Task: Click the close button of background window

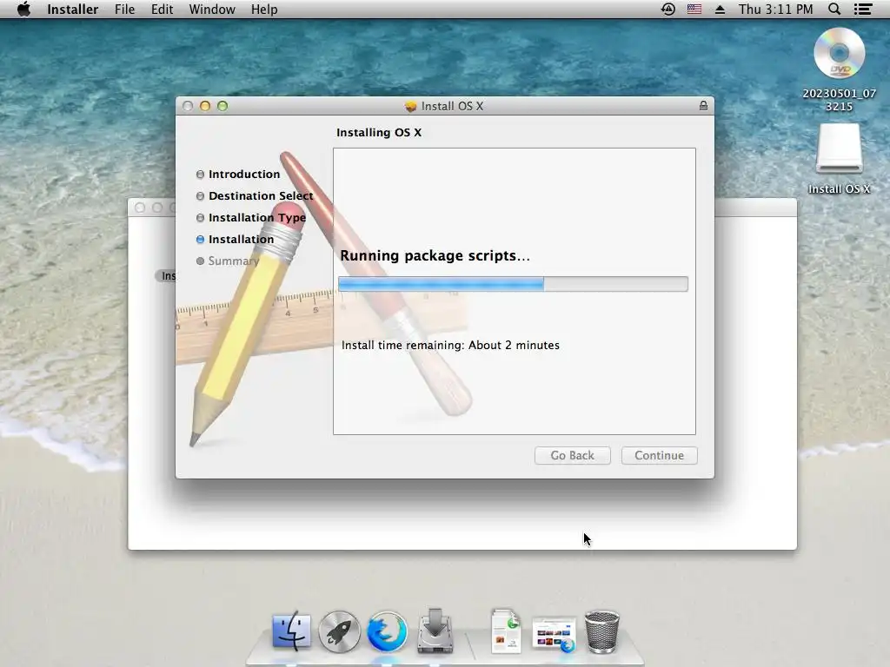Action: click(x=140, y=208)
